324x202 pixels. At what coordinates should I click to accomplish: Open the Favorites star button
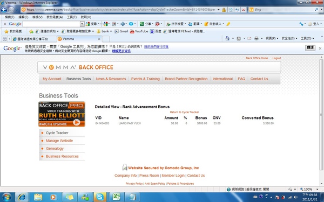click(13, 31)
